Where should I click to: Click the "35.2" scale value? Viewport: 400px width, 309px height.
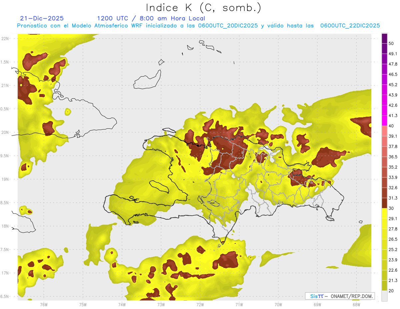(x=393, y=167)
